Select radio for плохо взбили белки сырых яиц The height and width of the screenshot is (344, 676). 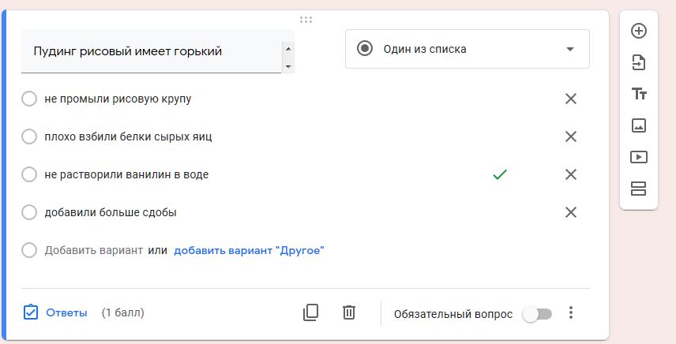tap(29, 136)
